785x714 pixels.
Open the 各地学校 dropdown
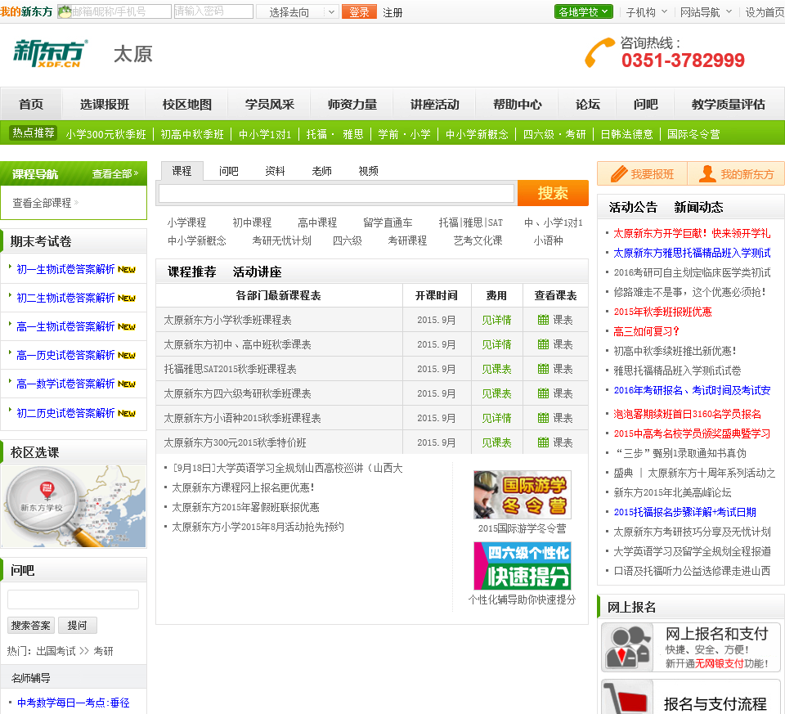click(584, 12)
